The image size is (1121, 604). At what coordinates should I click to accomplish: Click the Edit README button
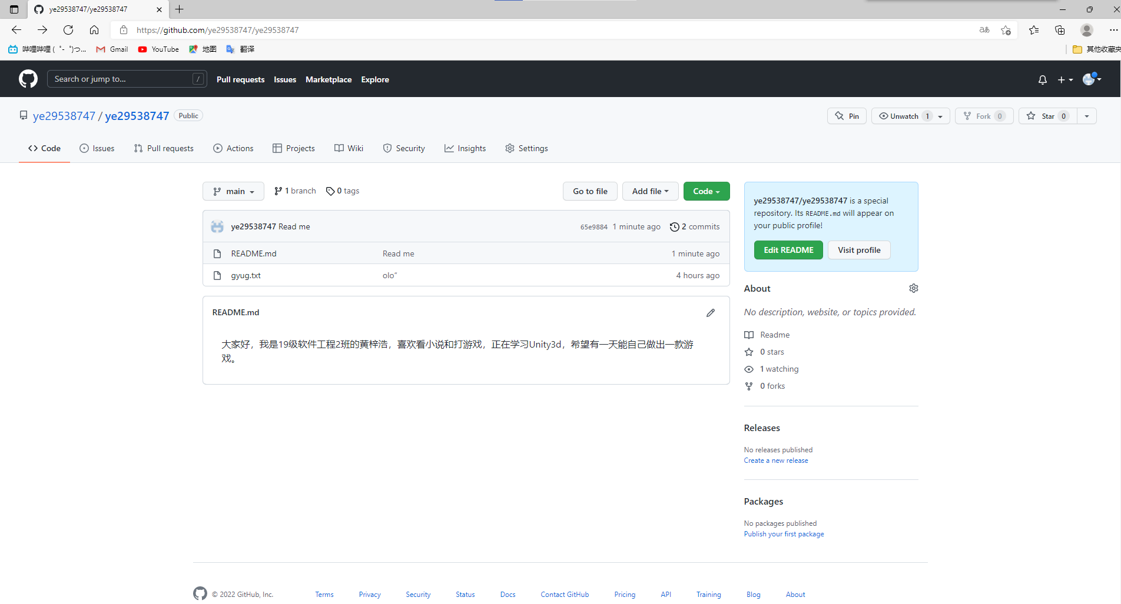(788, 250)
